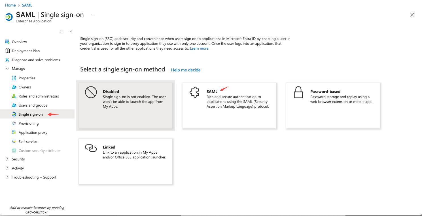This screenshot has height=216, width=422.
Task: Click the Learn more link
Action: (x=199, y=48)
